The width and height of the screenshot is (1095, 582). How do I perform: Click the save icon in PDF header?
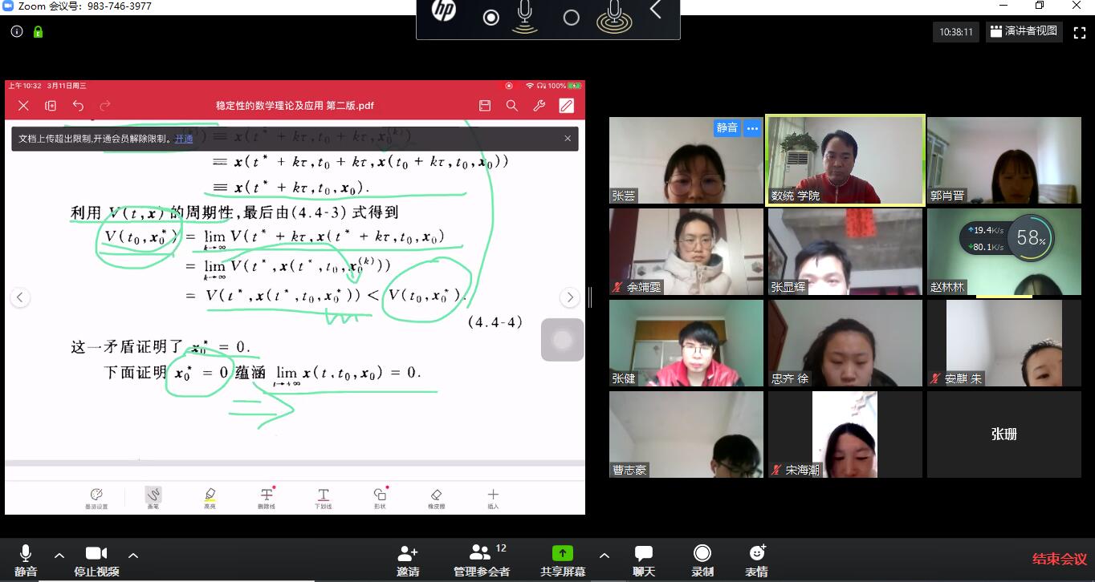click(485, 106)
